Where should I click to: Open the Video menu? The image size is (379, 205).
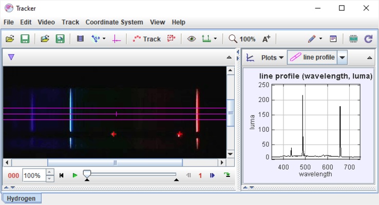[46, 23]
